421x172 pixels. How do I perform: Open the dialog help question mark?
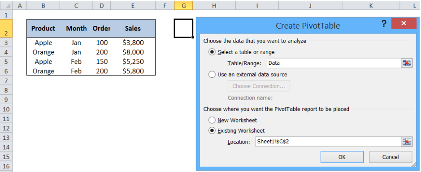384,24
